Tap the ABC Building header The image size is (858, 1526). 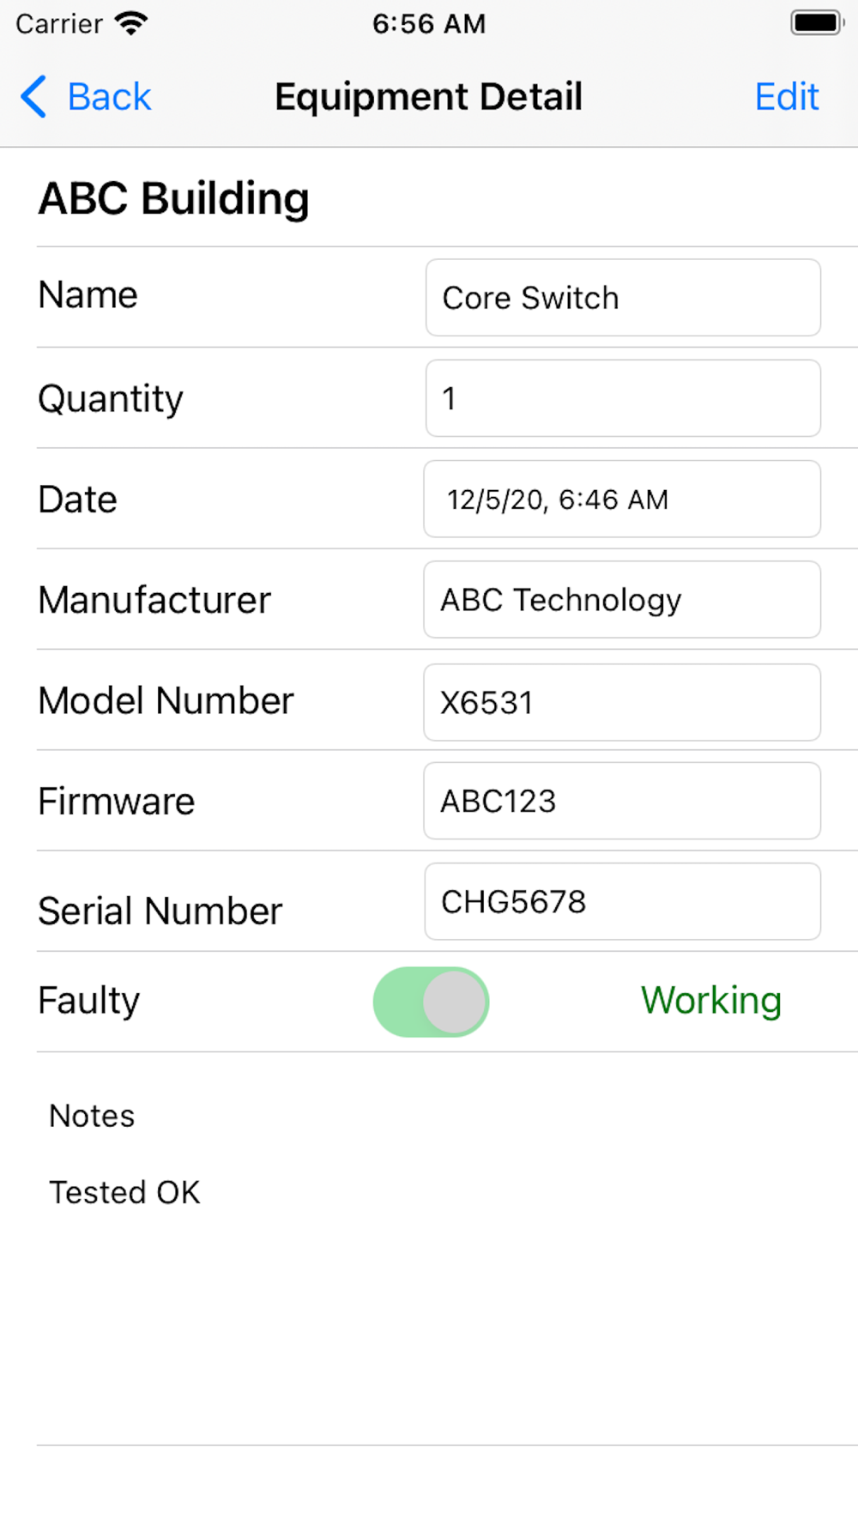point(173,199)
